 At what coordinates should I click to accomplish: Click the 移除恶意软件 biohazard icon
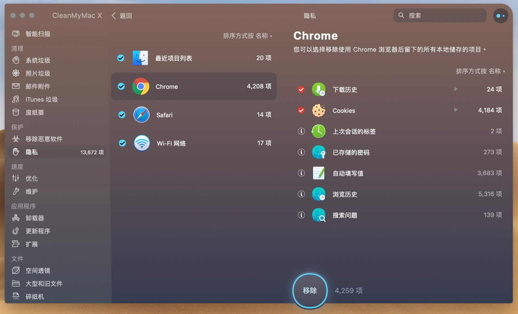click(x=16, y=139)
